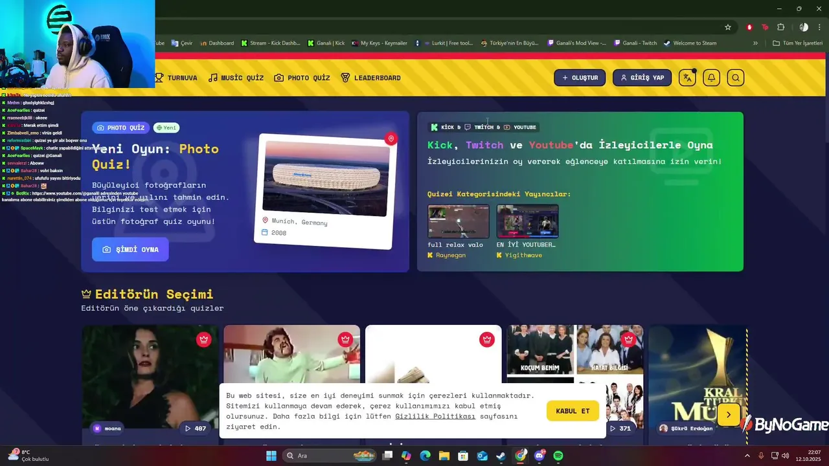The height and width of the screenshot is (466, 829).
Task: Open the site search icon
Action: [x=736, y=78]
